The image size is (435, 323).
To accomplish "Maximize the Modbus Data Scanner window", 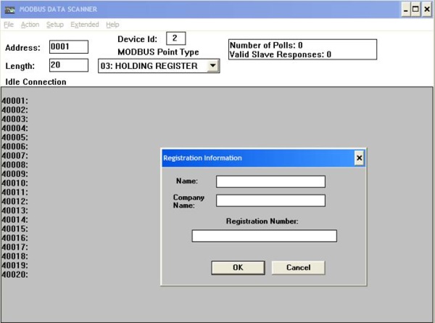I will point(415,9).
